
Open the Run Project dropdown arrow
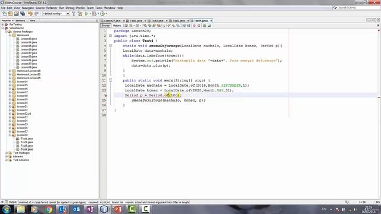90,14
